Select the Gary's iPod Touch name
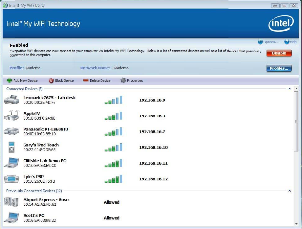302x229 pixels. (41, 145)
